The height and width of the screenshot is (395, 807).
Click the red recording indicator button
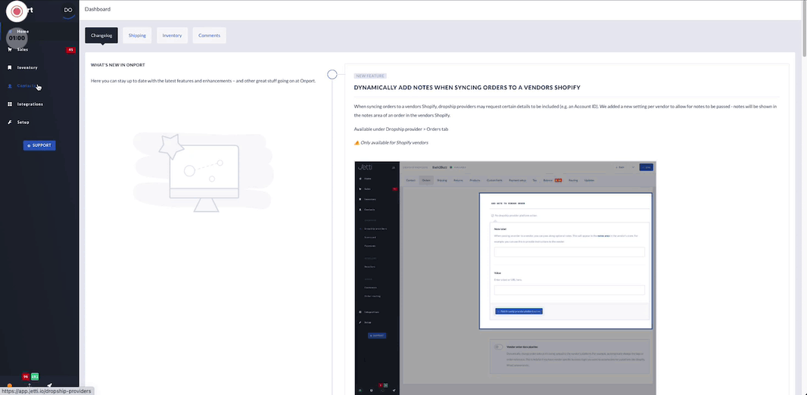coord(17,11)
